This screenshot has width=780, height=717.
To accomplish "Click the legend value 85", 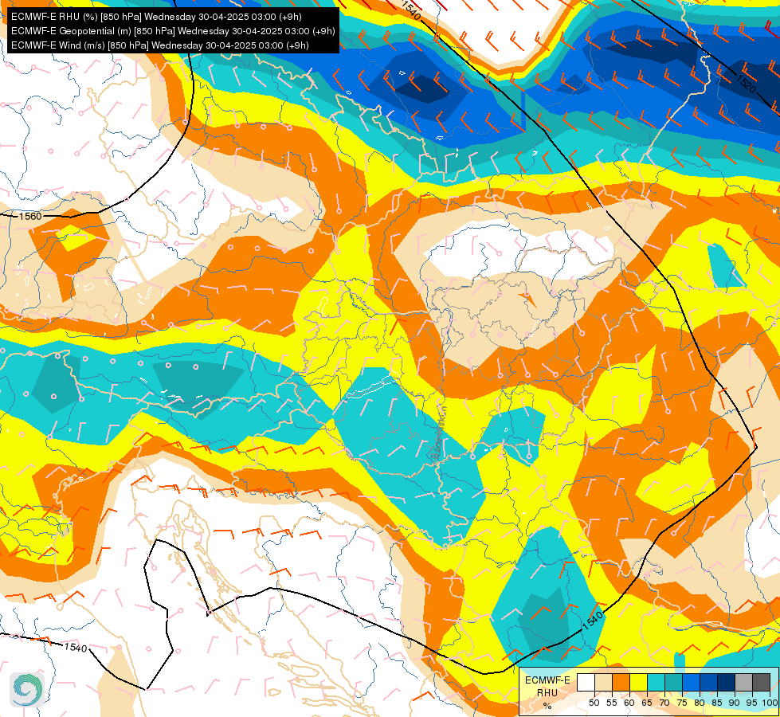I will (717, 703).
